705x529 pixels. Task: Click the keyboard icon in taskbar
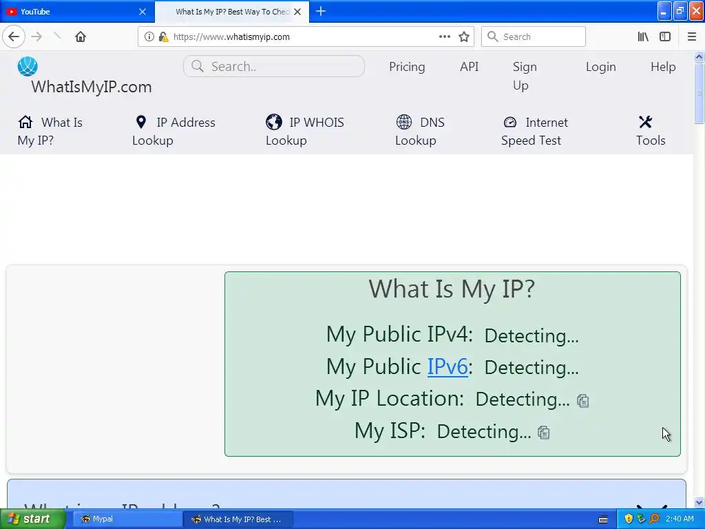pyautogui.click(x=603, y=519)
